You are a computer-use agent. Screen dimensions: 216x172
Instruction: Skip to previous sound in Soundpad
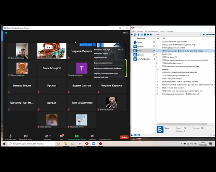[x=148, y=34]
